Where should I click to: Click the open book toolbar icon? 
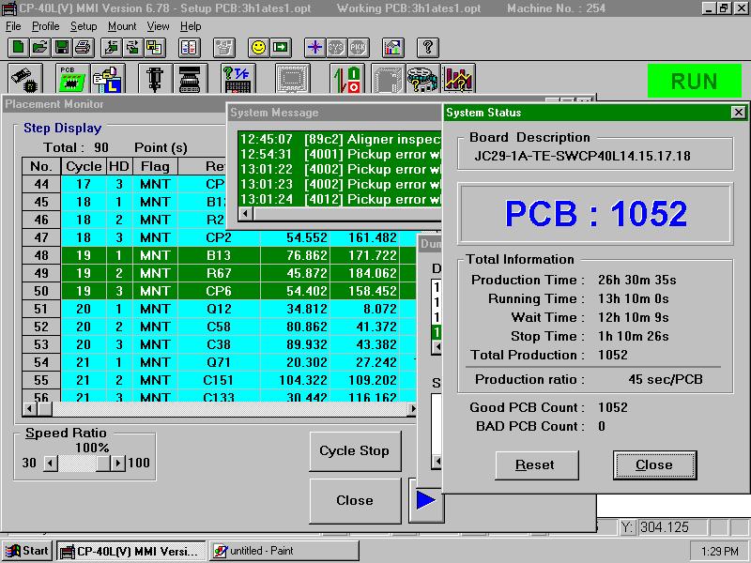189,48
